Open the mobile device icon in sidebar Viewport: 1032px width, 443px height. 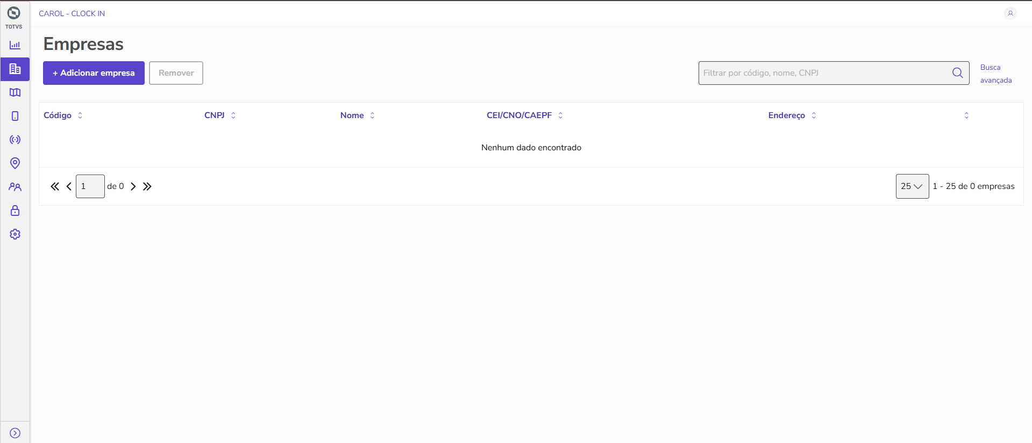click(15, 116)
